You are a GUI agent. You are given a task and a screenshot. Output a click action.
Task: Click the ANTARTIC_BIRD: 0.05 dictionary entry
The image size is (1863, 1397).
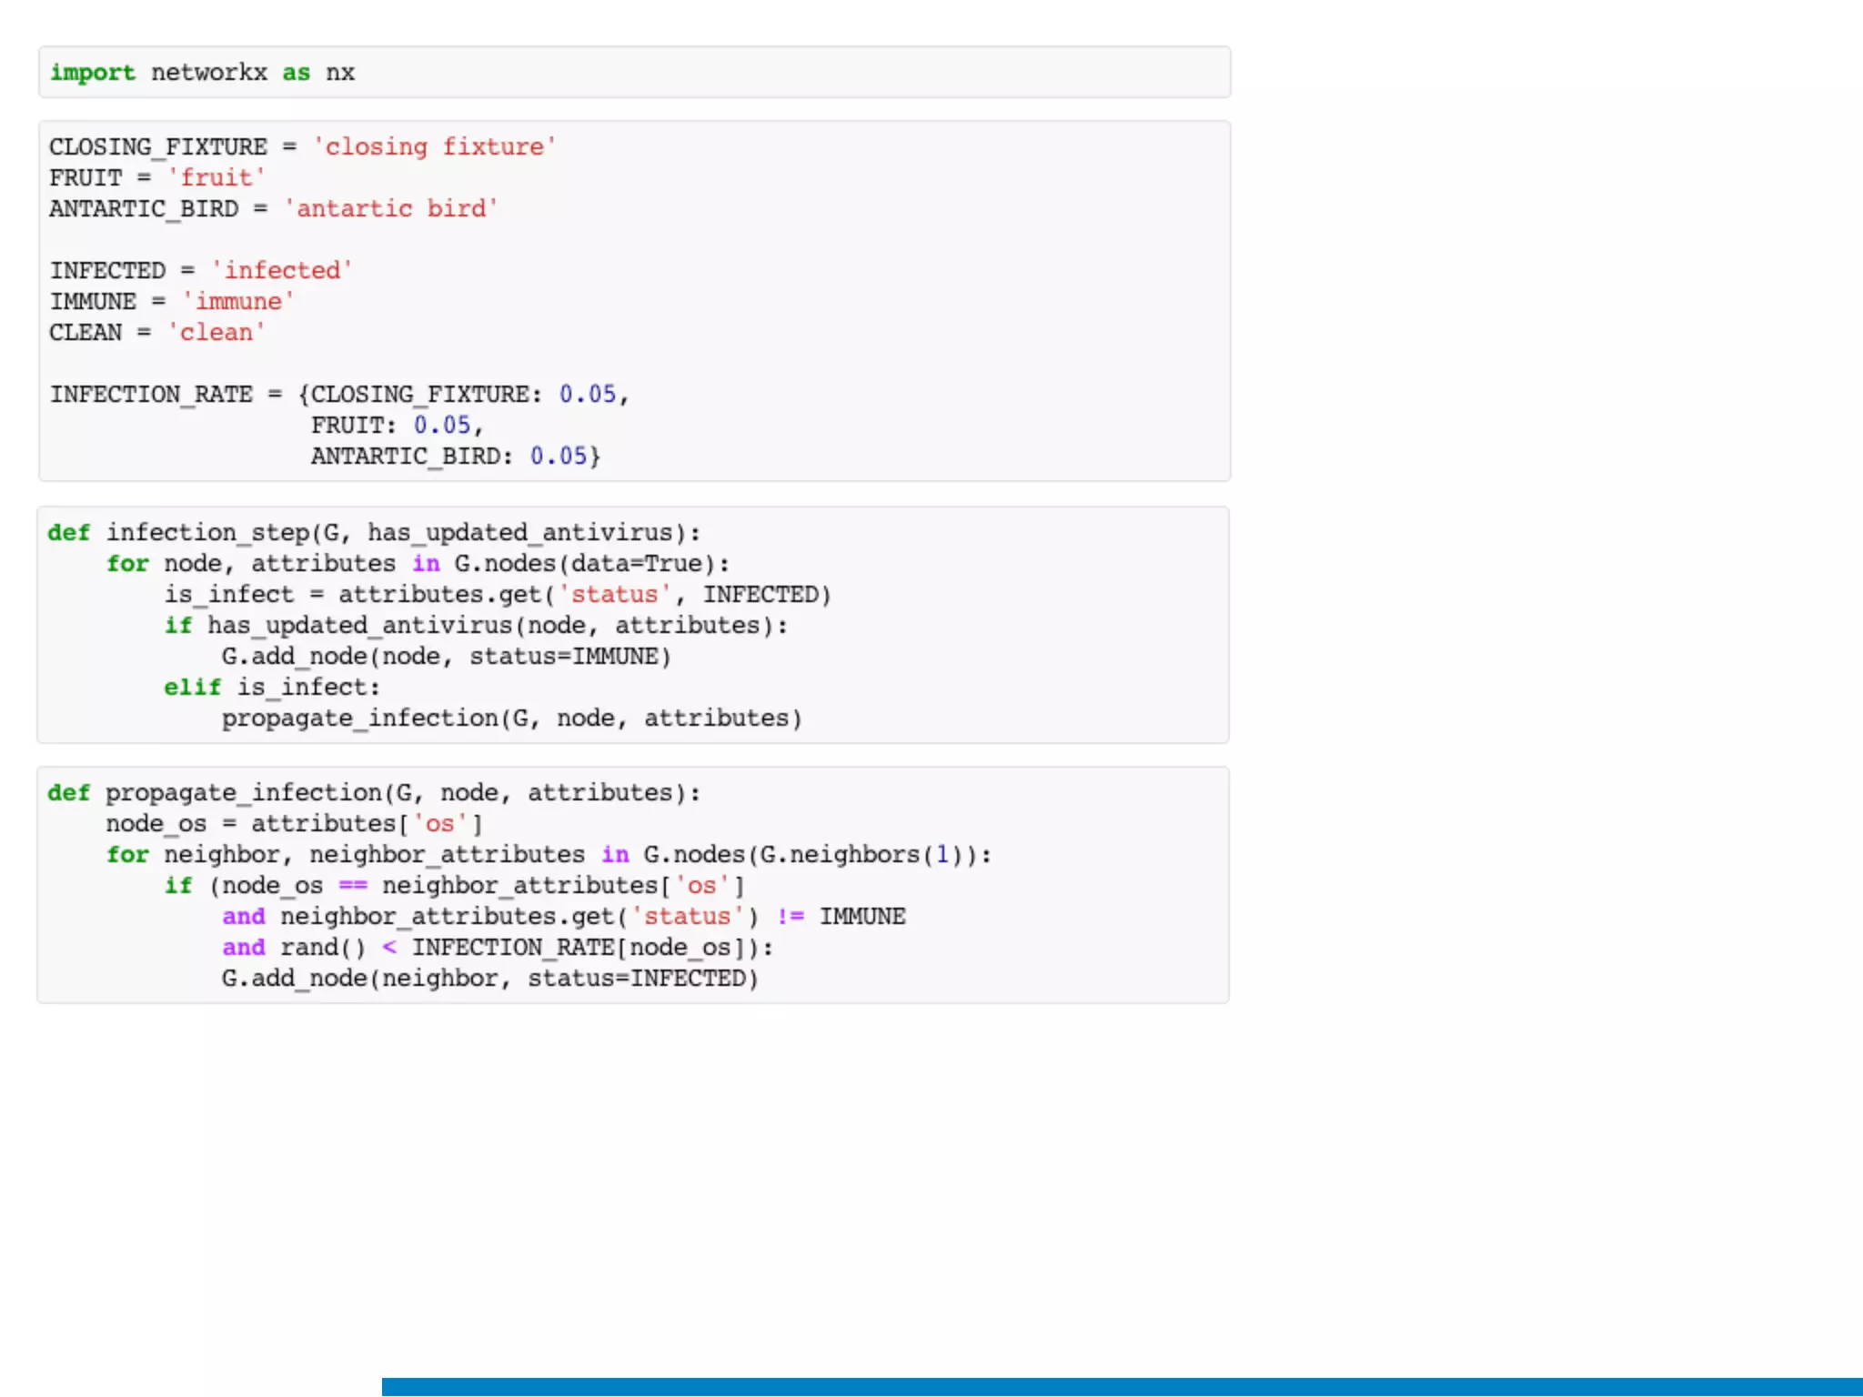point(455,457)
